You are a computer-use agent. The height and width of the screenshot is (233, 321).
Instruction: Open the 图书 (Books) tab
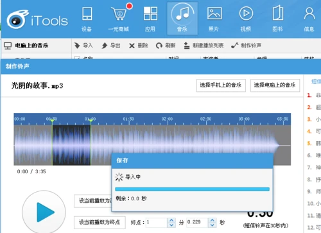[x=277, y=19]
